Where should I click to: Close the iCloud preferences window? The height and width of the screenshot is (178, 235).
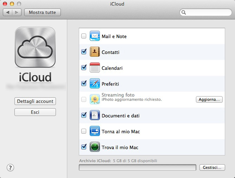coord(5,4)
